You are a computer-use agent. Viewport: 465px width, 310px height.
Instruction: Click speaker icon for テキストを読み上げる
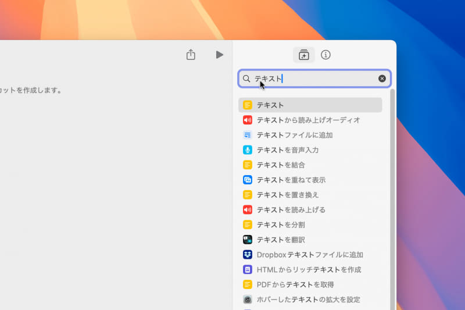click(248, 210)
